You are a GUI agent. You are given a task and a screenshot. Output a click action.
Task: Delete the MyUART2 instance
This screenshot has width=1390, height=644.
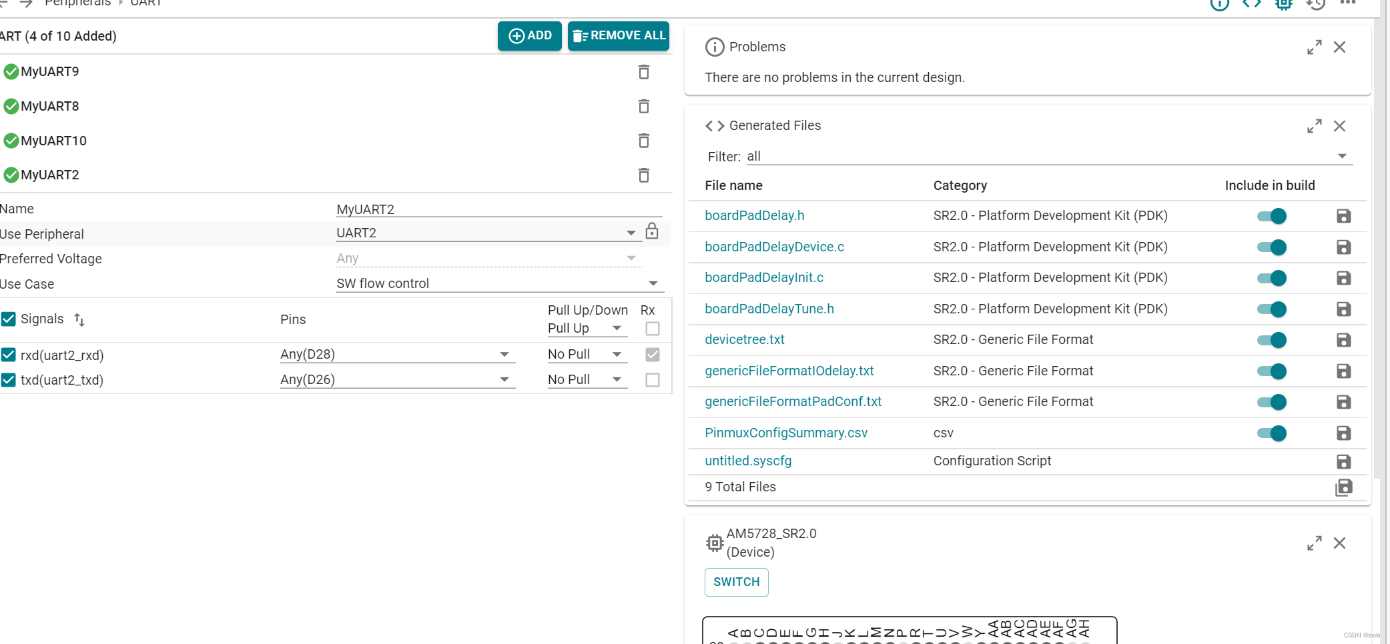[643, 175]
